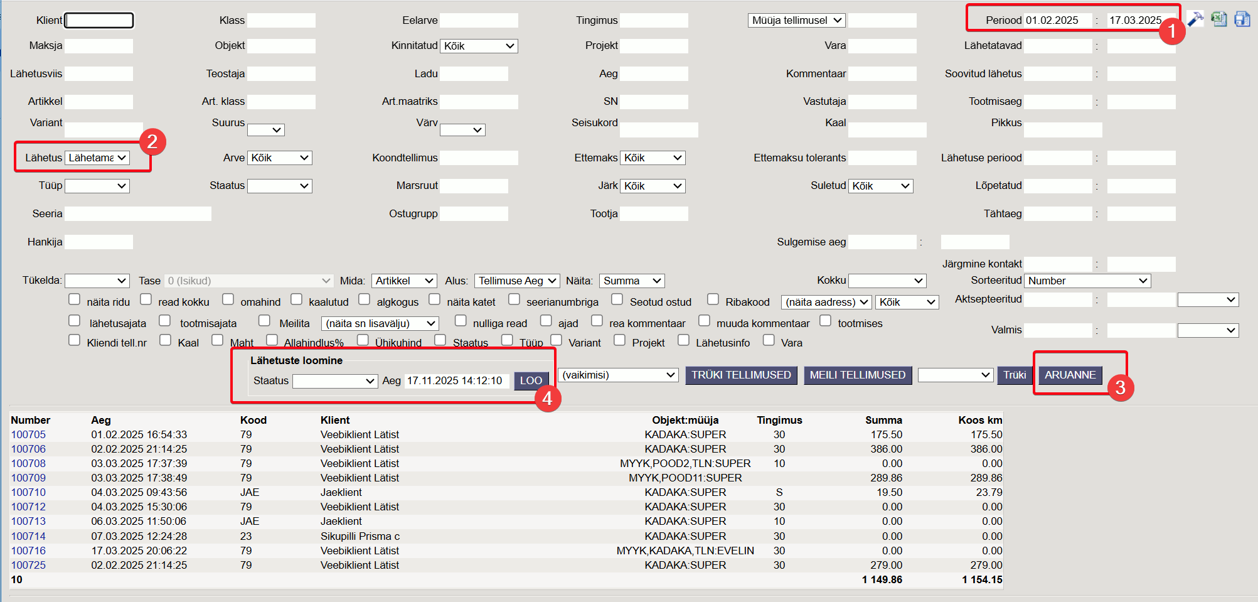
Task: Open report settings with the hammer icon
Action: coord(1195,19)
